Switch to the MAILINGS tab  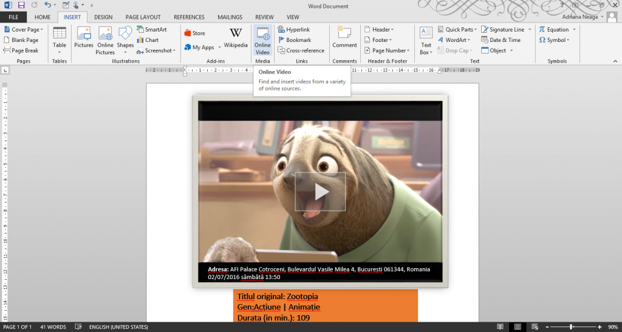click(230, 17)
